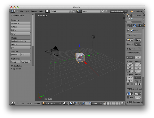Open the Add menu

27,11
